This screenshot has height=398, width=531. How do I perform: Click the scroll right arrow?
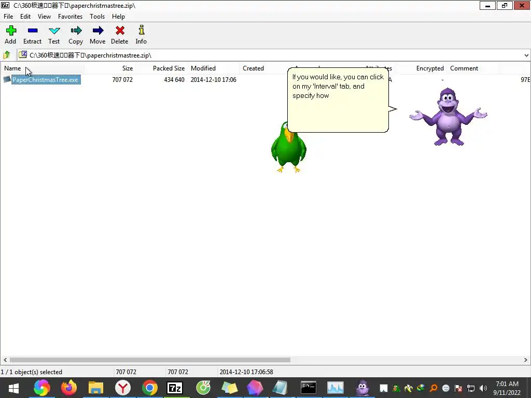526,360
